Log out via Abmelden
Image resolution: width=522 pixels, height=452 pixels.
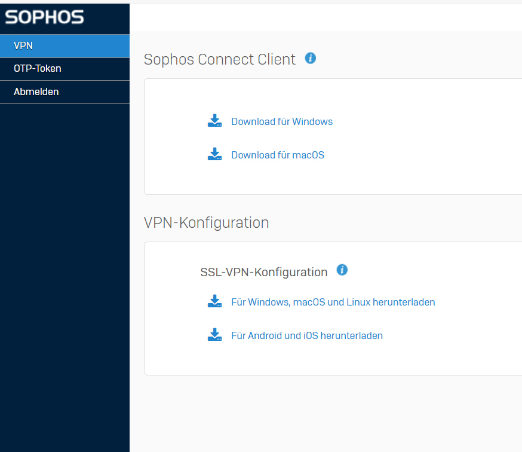pyautogui.click(x=65, y=92)
